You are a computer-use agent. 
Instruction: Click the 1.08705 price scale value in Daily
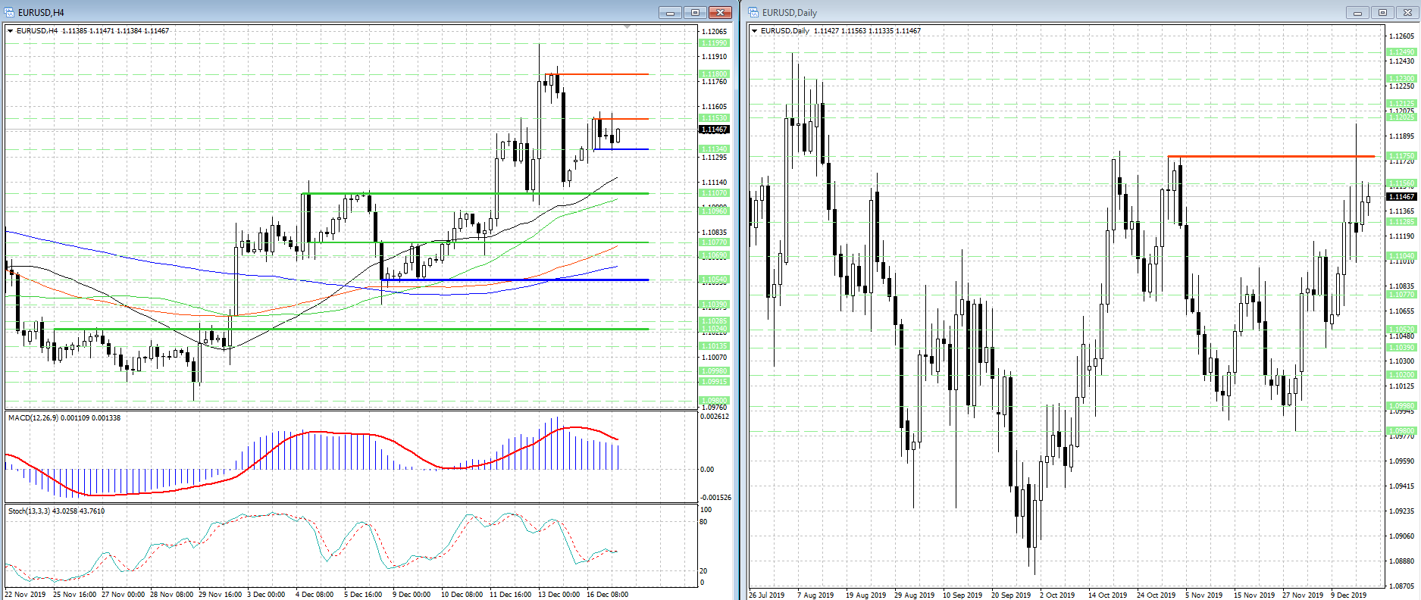point(1402,586)
